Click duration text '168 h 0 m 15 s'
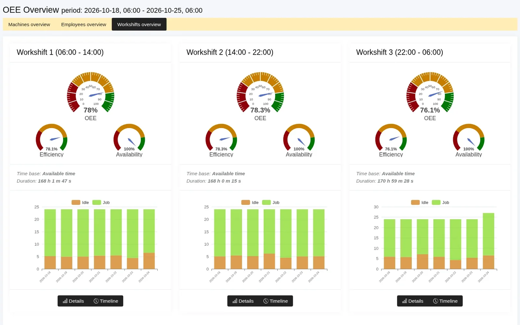520x325 pixels. point(224,181)
